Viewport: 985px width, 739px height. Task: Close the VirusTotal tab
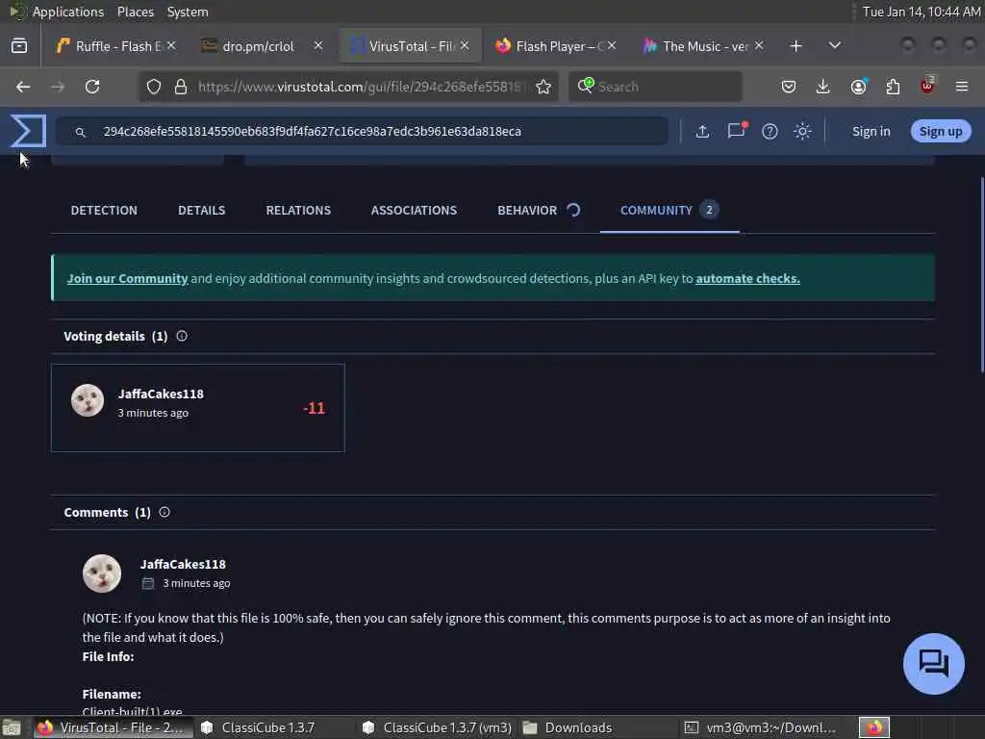point(465,46)
